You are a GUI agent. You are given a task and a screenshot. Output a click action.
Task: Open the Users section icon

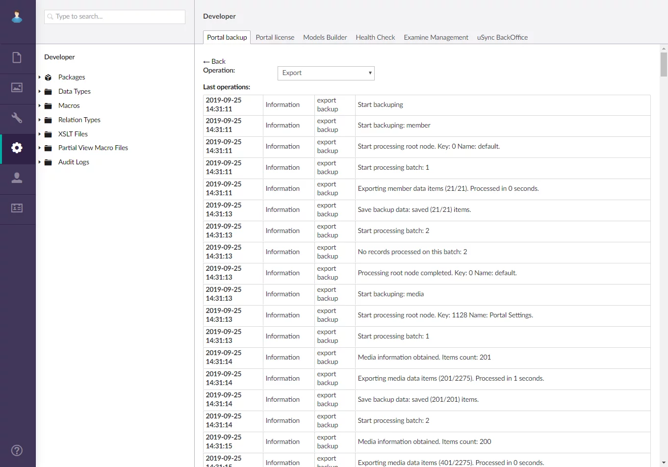[17, 178]
